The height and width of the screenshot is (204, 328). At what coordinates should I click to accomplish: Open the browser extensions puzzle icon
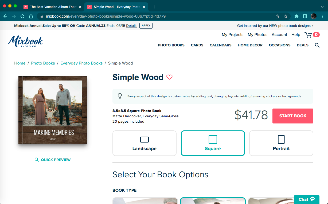pyautogui.click(x=296, y=16)
